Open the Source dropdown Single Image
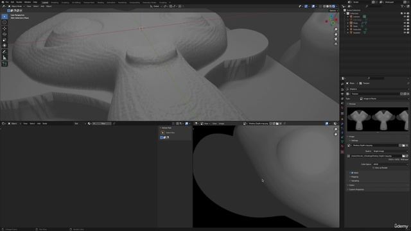The width and height of the screenshot is (411, 231). 390,151
